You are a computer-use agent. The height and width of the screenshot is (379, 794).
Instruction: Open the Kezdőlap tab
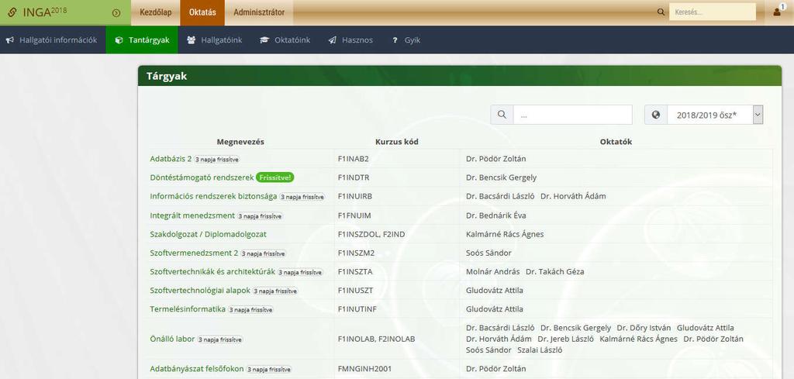click(x=156, y=12)
